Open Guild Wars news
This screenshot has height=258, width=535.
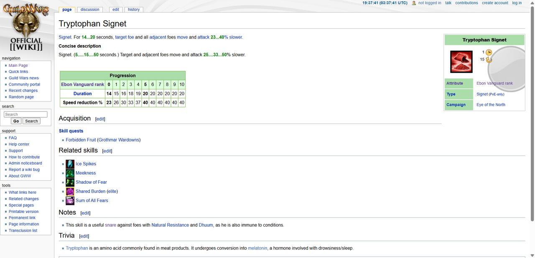point(24,78)
